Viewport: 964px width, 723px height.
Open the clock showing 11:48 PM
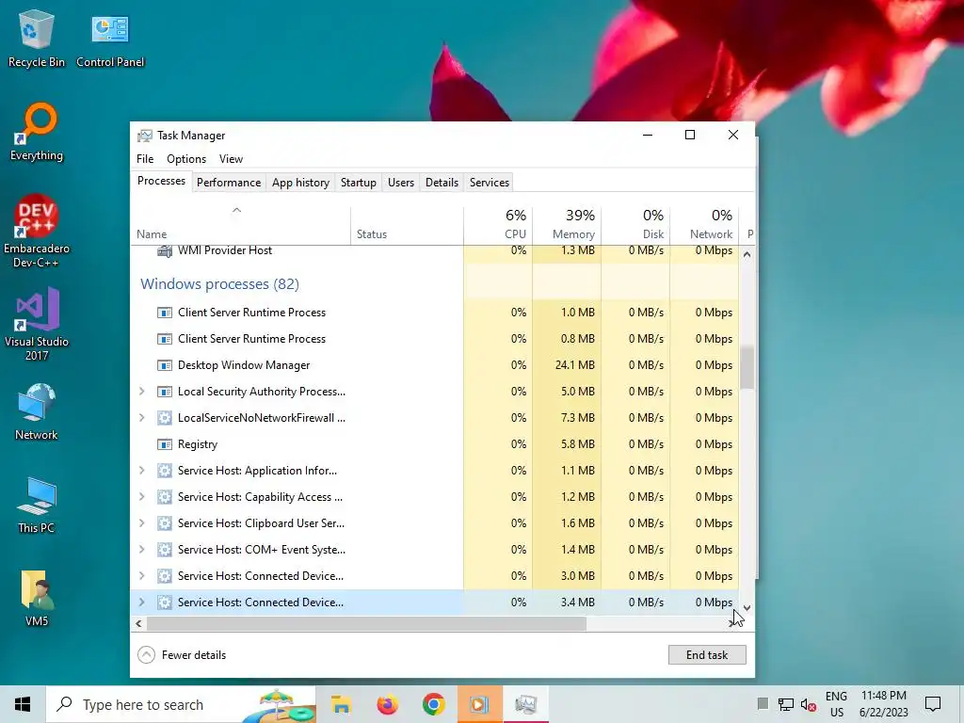click(x=883, y=704)
